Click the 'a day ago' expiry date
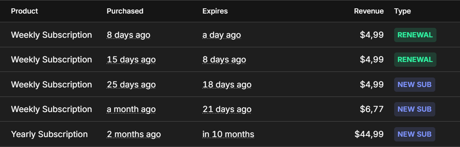 coord(221,35)
